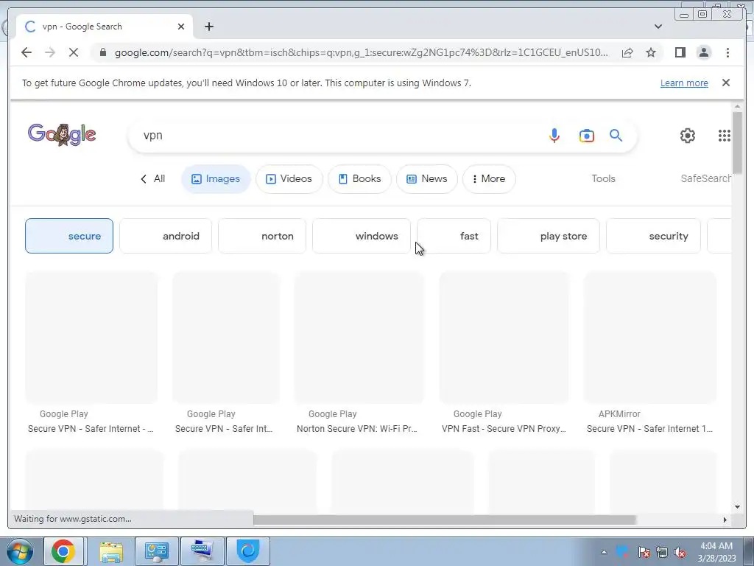Open a new browser tab
The image size is (754, 566).
click(208, 27)
